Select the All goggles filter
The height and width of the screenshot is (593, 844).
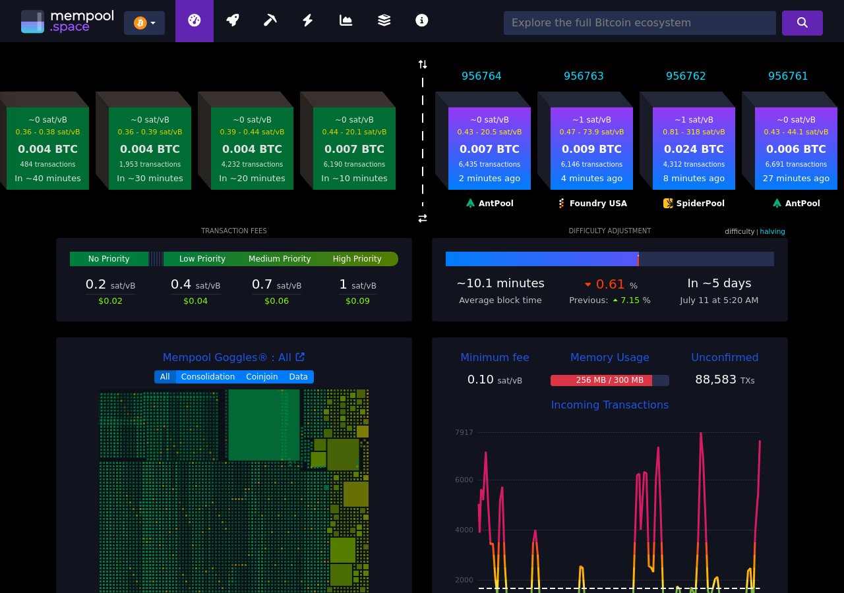pyautogui.click(x=165, y=377)
